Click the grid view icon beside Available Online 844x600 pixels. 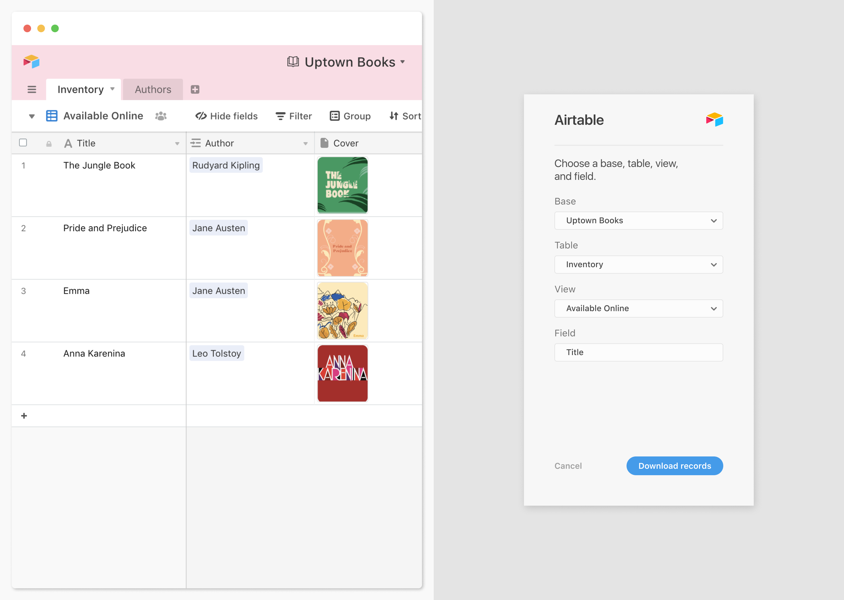pos(52,116)
